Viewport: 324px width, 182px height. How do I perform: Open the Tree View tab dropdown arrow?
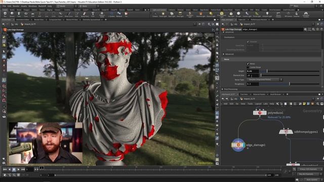251,95
